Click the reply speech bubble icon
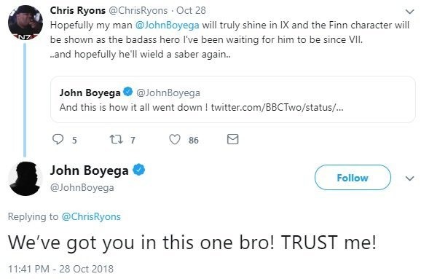The image size is (421, 279). point(58,139)
